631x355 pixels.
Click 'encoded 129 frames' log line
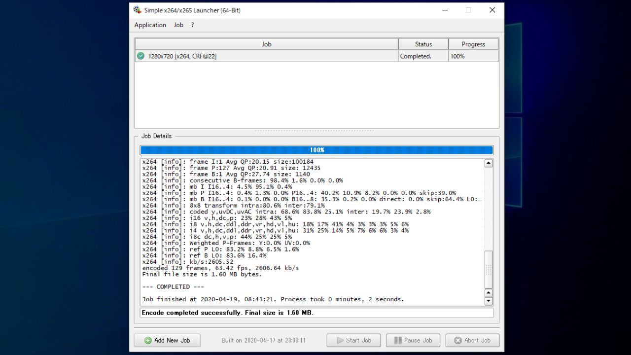[x=220, y=268]
